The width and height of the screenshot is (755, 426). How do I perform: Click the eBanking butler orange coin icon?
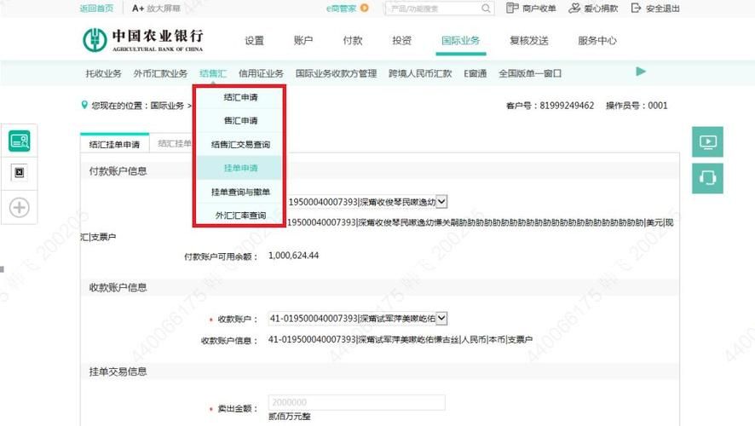pos(365,9)
